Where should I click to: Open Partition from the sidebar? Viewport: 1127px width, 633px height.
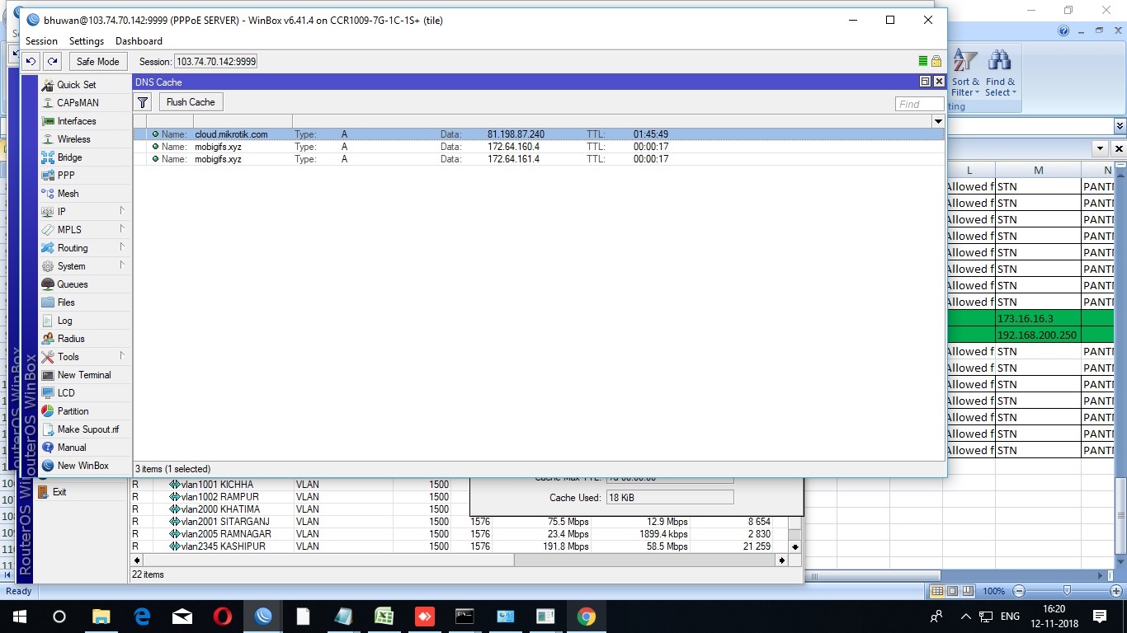(x=73, y=411)
